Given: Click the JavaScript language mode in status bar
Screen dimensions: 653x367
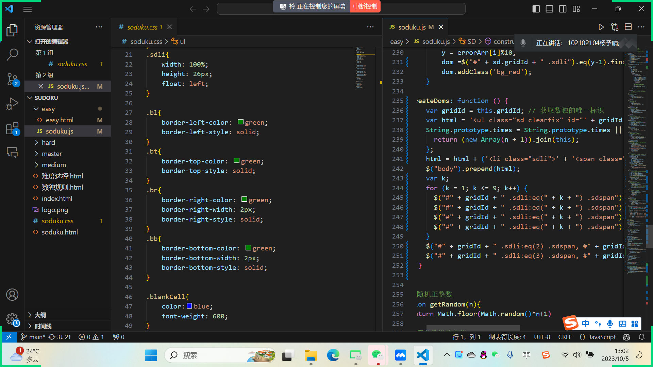Looking at the screenshot, I should [602, 337].
